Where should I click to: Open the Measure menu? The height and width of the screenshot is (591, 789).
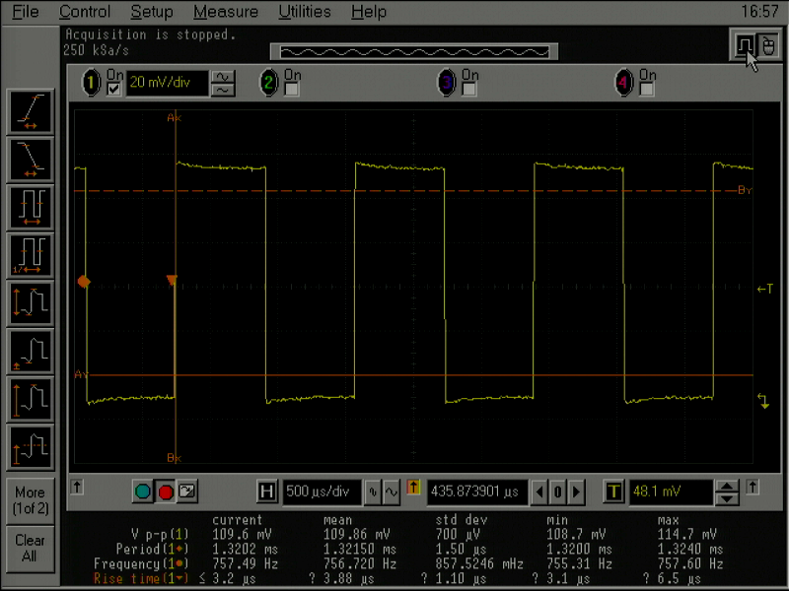225,12
